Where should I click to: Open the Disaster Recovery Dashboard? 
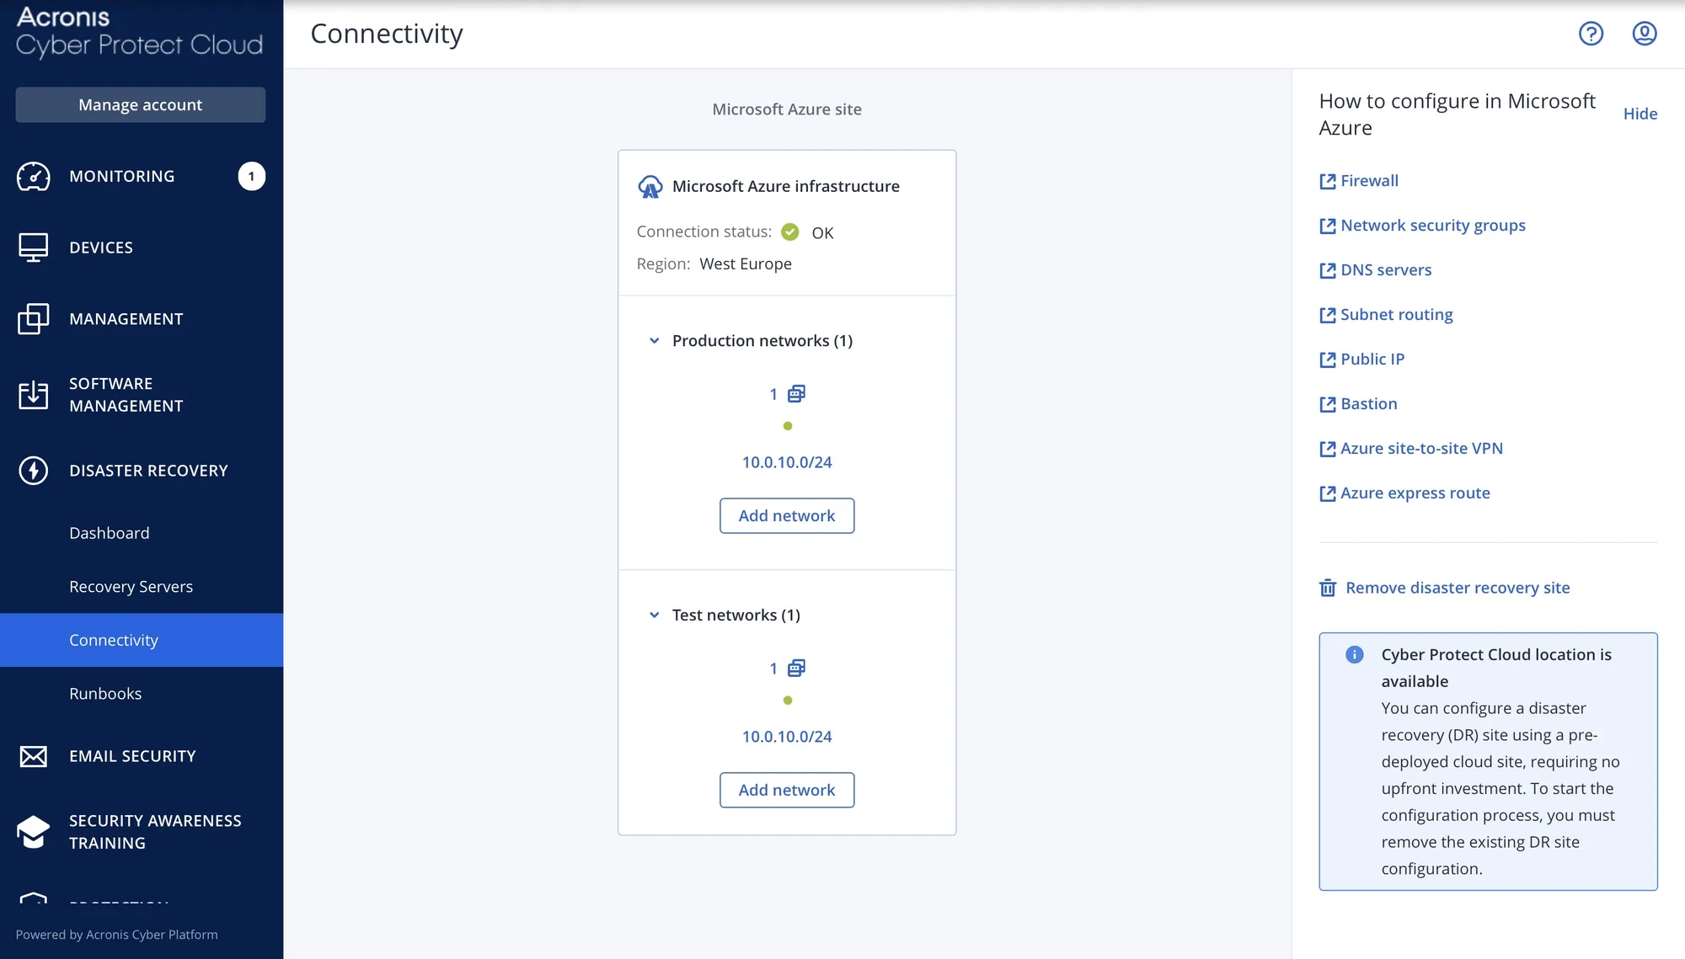(x=110, y=533)
